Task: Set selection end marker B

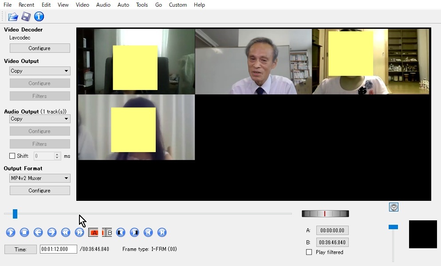Action: tap(107, 233)
